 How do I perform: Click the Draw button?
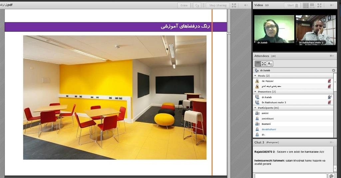pos(184,5)
